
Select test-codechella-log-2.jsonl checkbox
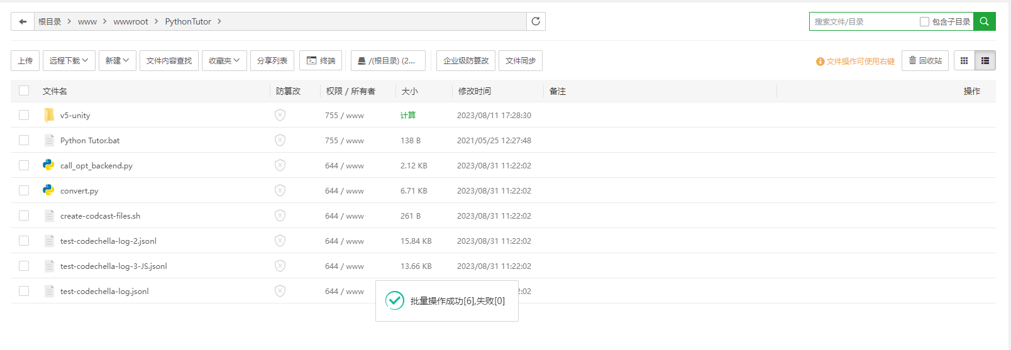(x=24, y=241)
